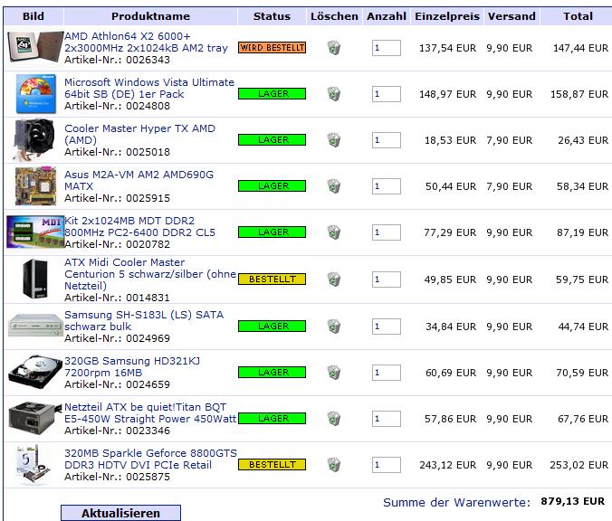This screenshot has height=521, width=612.
Task: Delete the be quiet! Titan power supply
Action: coord(334,419)
